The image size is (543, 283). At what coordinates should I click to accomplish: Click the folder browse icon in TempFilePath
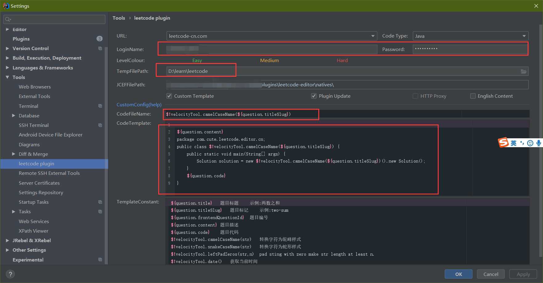(x=523, y=71)
